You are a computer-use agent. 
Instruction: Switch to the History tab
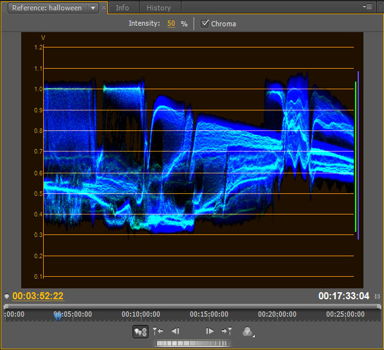click(x=159, y=8)
